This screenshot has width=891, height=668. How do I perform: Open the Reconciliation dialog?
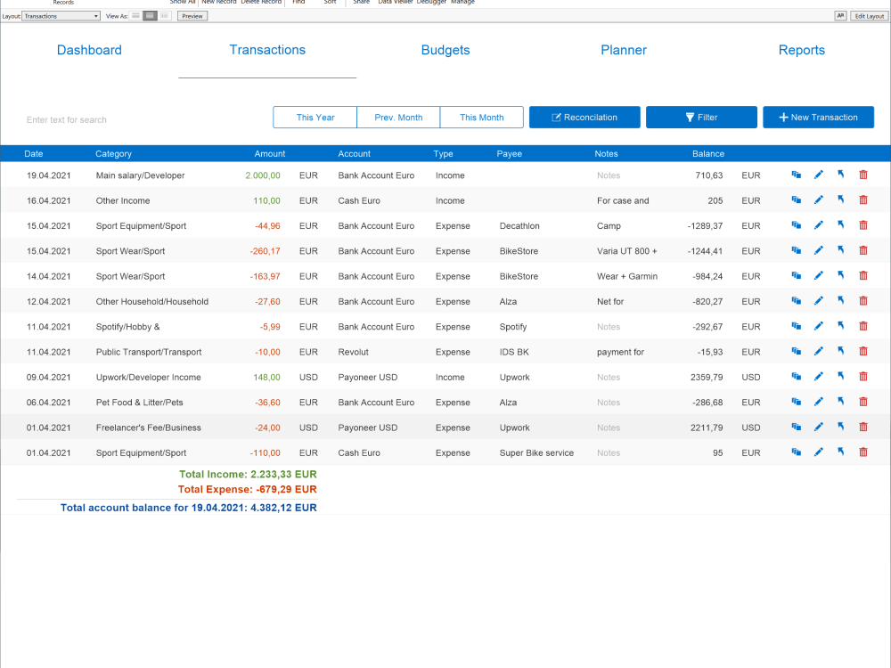tap(584, 117)
